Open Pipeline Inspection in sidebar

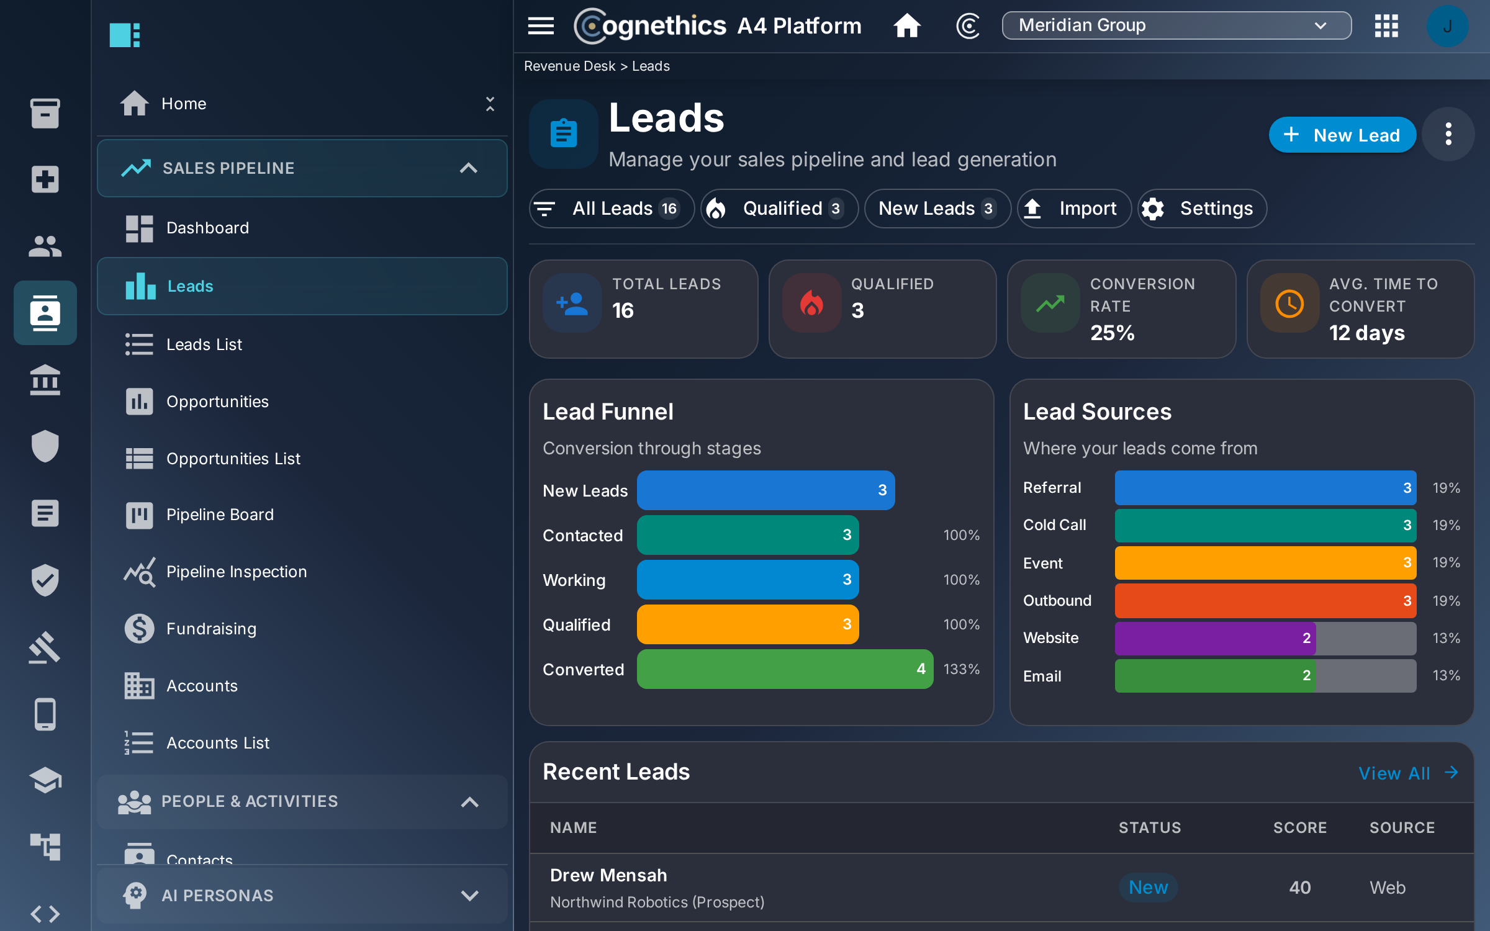[x=302, y=572]
